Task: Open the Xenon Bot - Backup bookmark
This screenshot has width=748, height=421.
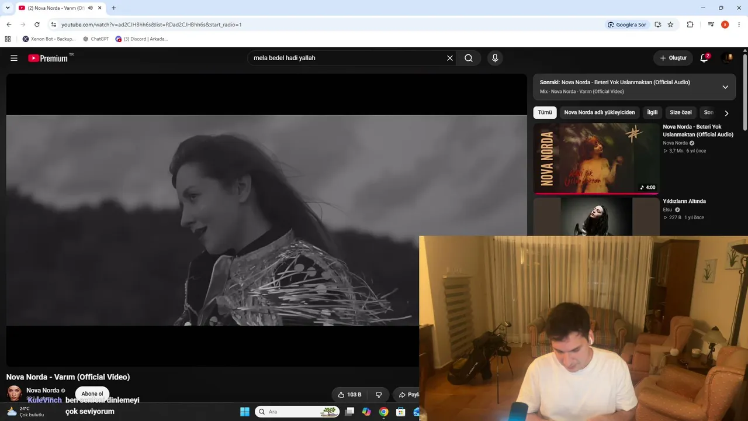Action: click(x=49, y=39)
